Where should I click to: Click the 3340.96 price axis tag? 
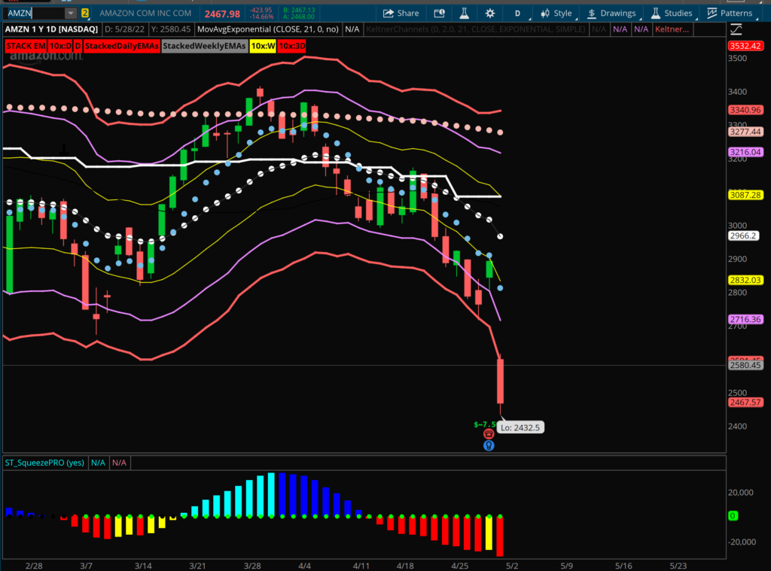(x=745, y=110)
